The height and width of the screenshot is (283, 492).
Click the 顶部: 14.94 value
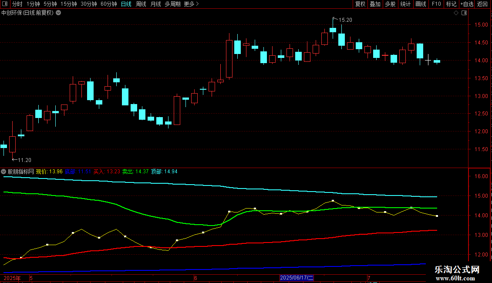[x=164, y=172]
